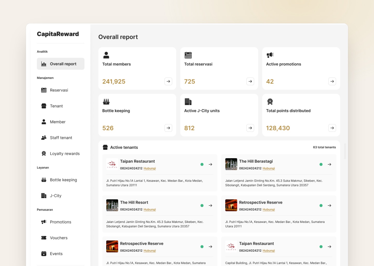This screenshot has height=266, width=374.
Task: Open Total points distributed arrow
Action: point(332,128)
